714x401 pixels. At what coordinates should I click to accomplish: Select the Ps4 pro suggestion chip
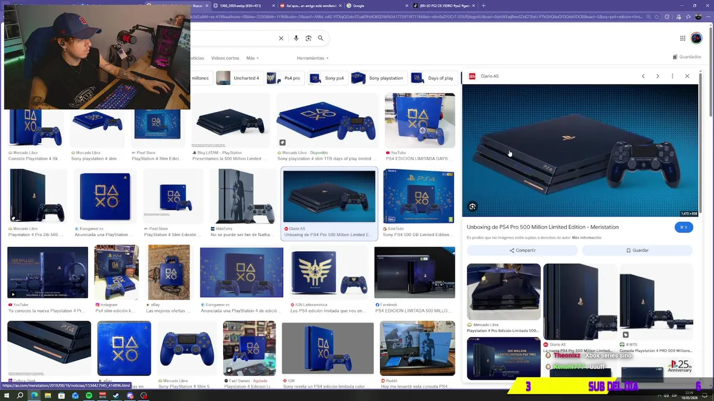(x=284, y=78)
